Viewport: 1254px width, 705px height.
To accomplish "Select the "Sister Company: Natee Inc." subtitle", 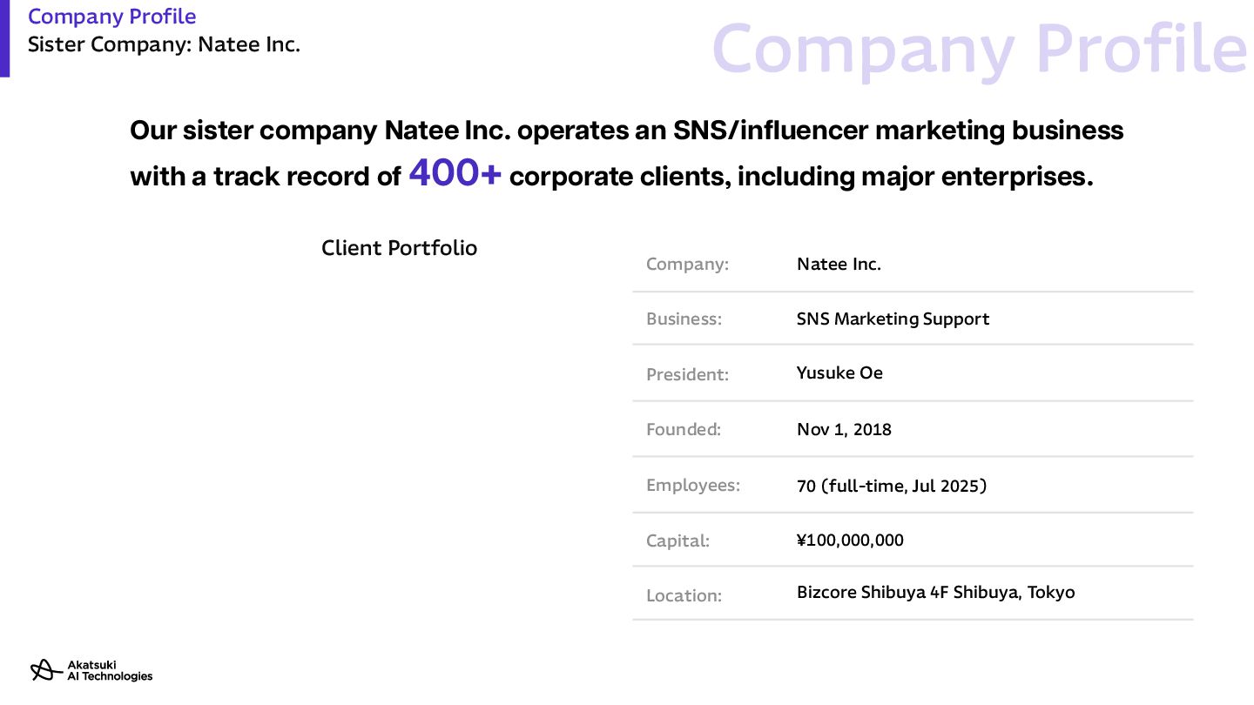I will click(x=164, y=44).
